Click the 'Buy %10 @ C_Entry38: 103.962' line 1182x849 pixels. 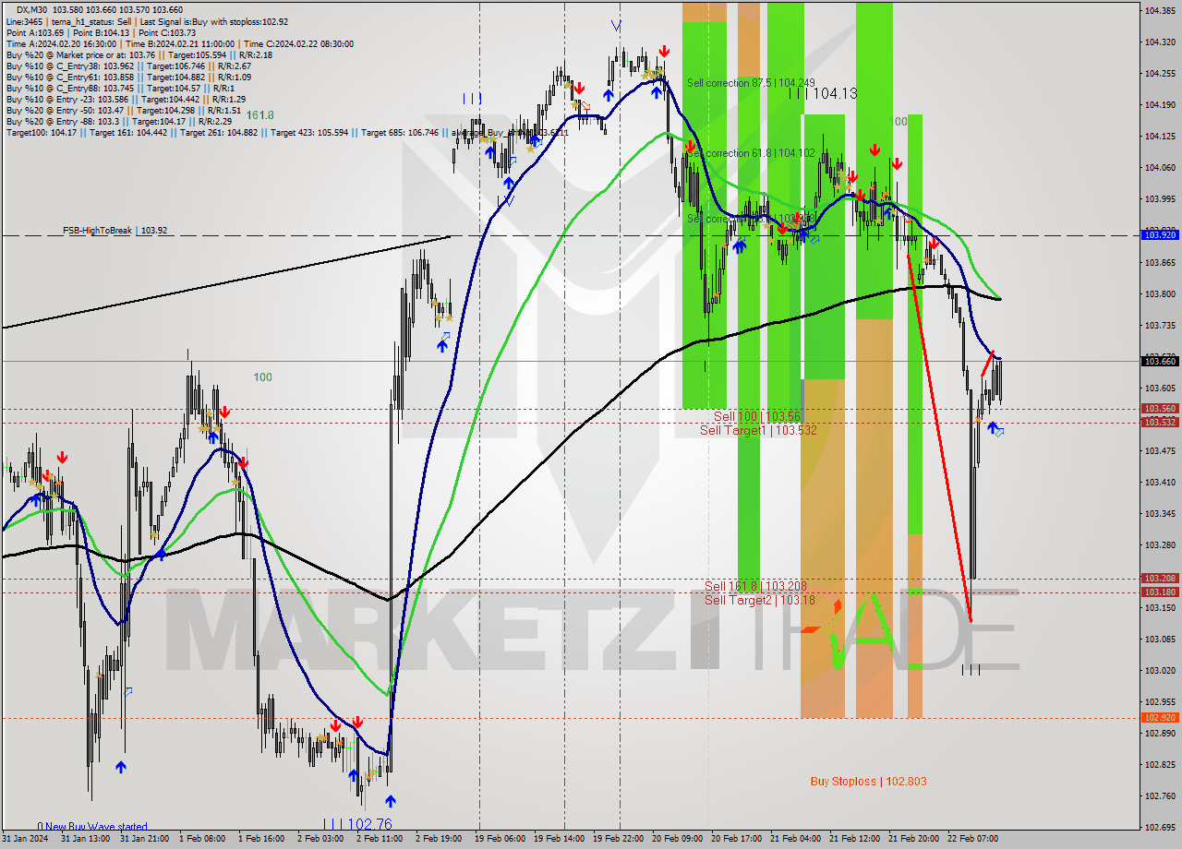pyautogui.click(x=128, y=66)
